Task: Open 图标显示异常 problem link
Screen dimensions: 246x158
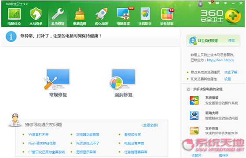Action: tap(86, 152)
